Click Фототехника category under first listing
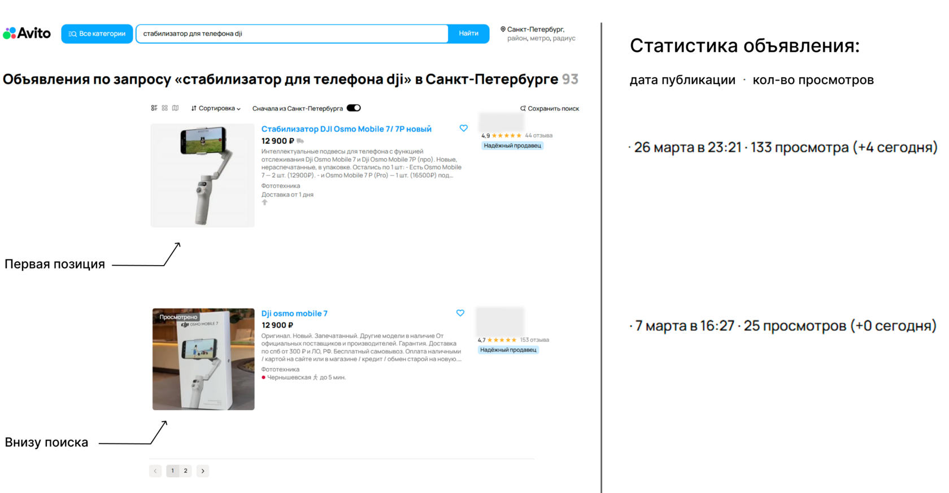The width and height of the screenshot is (949, 493). (x=281, y=186)
